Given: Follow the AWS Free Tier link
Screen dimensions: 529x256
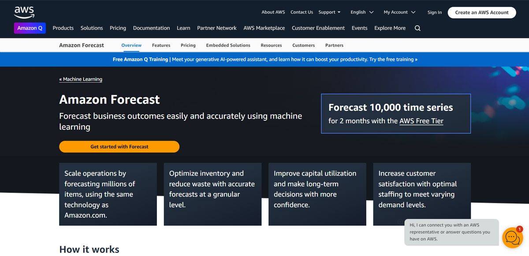Looking at the screenshot, I should click(421, 121).
